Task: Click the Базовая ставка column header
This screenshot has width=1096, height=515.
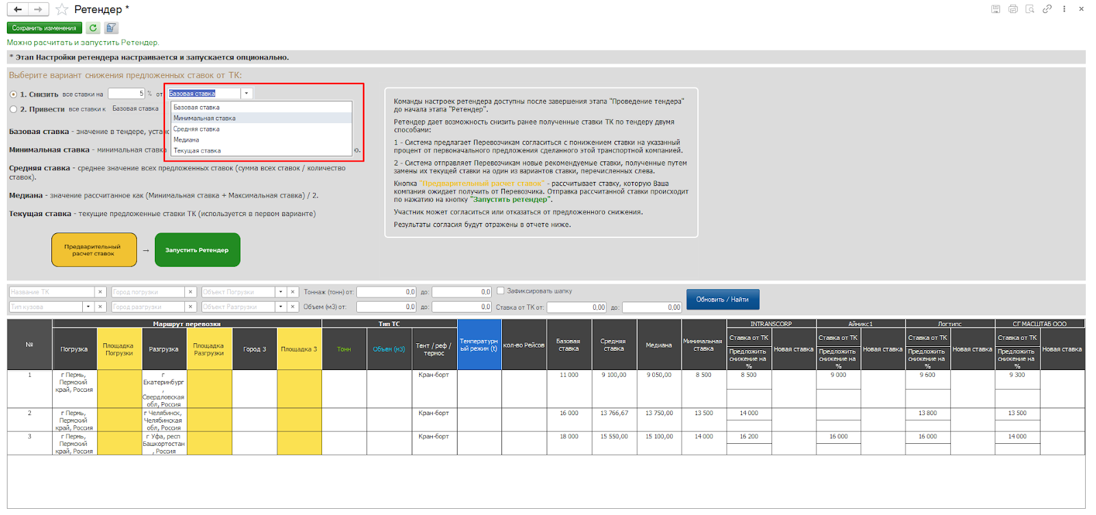Action: pyautogui.click(x=569, y=345)
